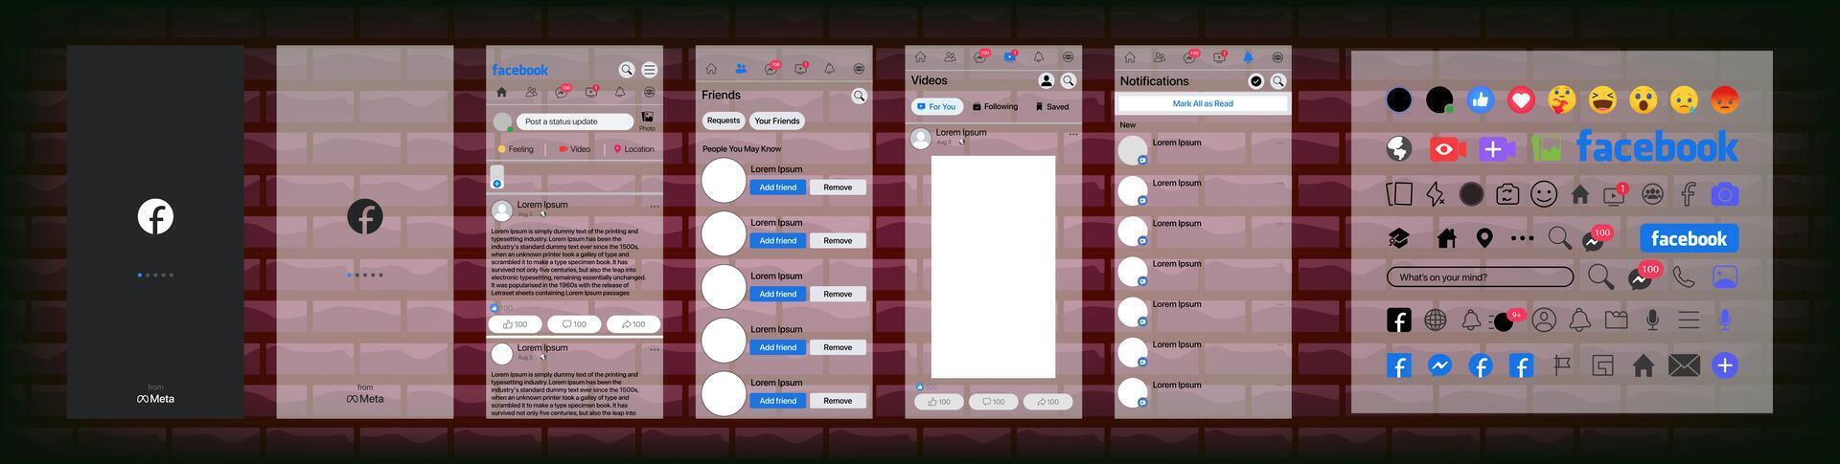Click the envelope mail icon
The image size is (1840, 464).
pos(1684,365)
